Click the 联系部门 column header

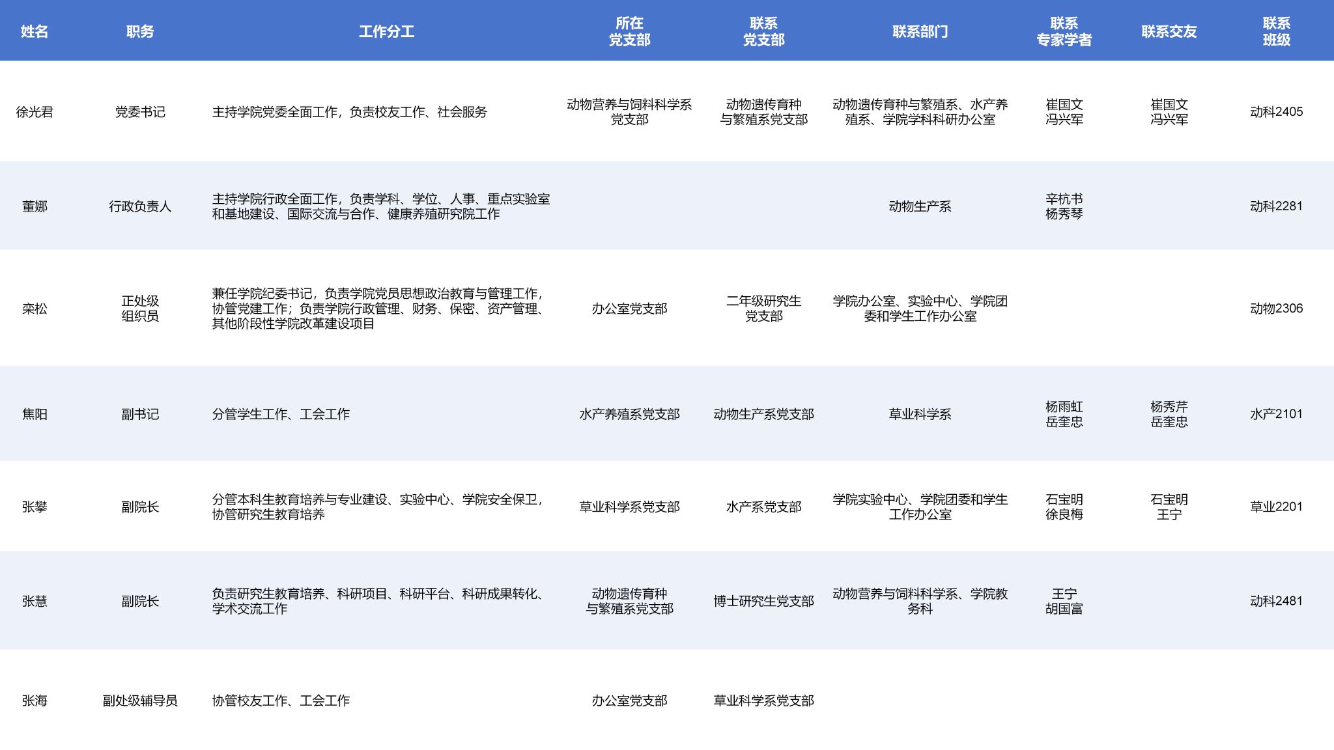click(x=920, y=31)
